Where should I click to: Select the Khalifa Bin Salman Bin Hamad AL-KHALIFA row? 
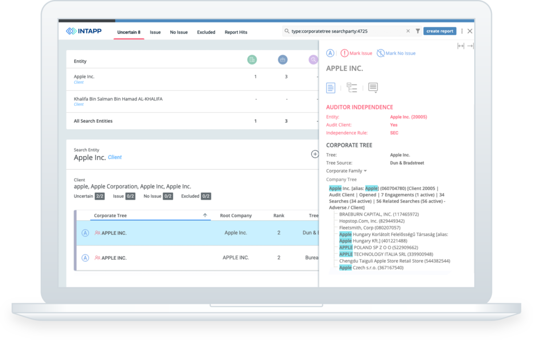pos(193,102)
